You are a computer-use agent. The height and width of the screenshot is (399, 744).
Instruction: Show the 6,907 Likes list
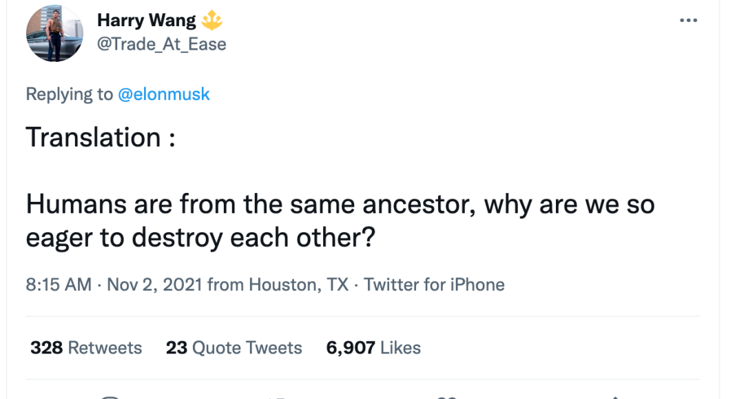click(x=373, y=348)
